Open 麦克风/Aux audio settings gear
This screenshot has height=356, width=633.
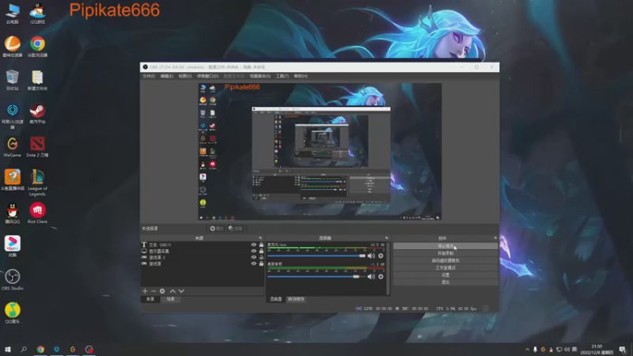pyautogui.click(x=381, y=256)
